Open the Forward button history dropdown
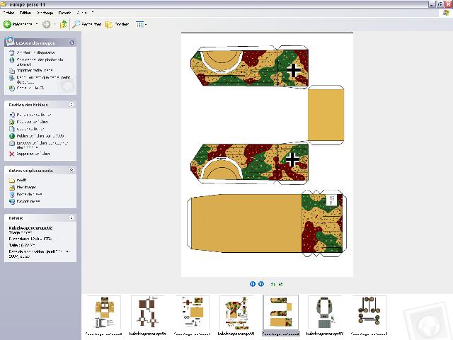This screenshot has width=453, height=340. coord(55,24)
